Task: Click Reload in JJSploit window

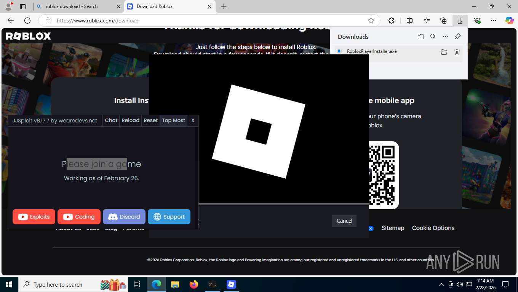Action: tap(130, 120)
